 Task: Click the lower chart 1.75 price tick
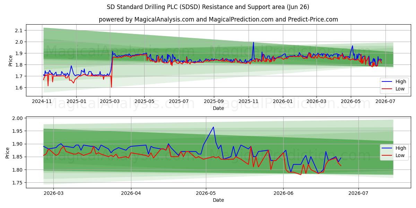click(x=18, y=183)
